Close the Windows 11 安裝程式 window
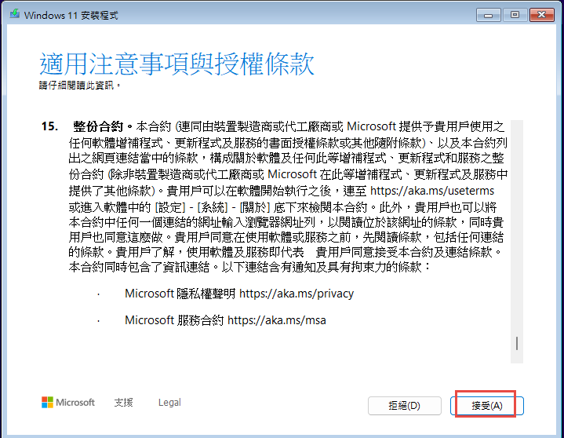This screenshot has height=438, width=564. [x=542, y=15]
